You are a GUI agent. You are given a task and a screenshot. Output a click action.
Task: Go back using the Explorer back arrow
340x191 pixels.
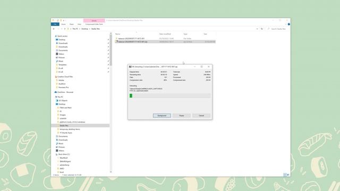(54, 29)
